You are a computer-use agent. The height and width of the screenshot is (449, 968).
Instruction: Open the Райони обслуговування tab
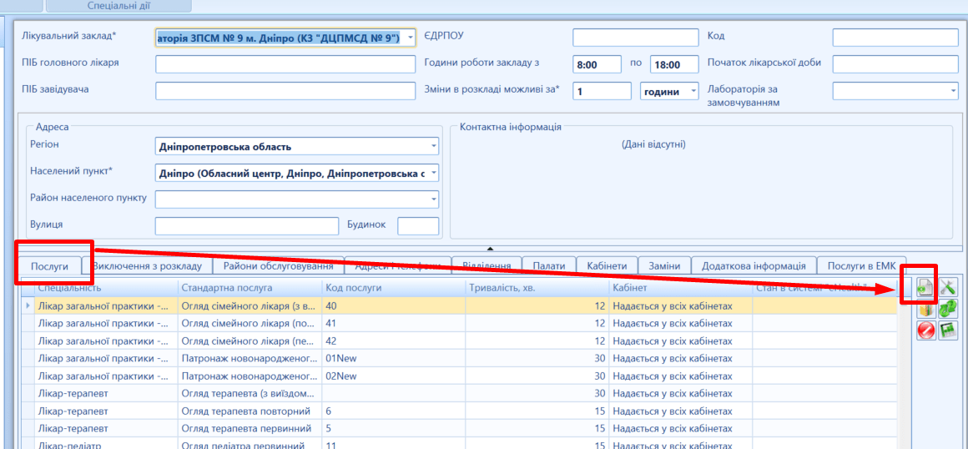[278, 265]
